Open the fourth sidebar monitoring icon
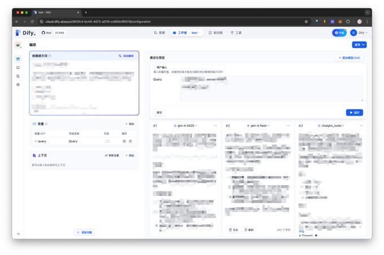The image size is (384, 255). 18,85
